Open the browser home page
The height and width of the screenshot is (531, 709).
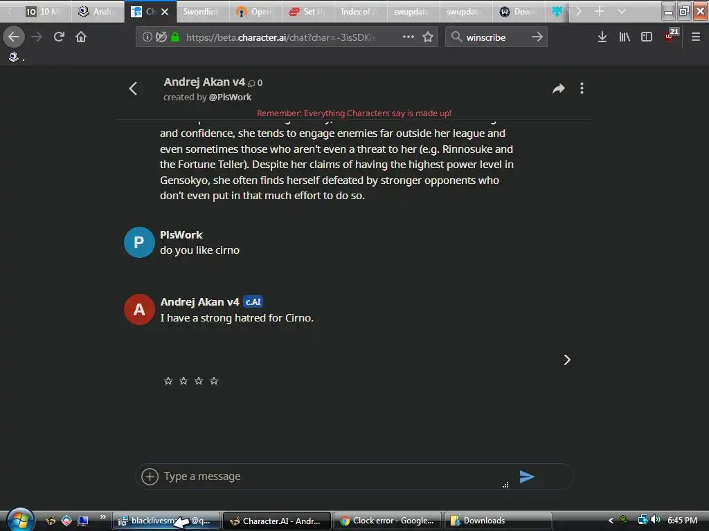pyautogui.click(x=81, y=37)
